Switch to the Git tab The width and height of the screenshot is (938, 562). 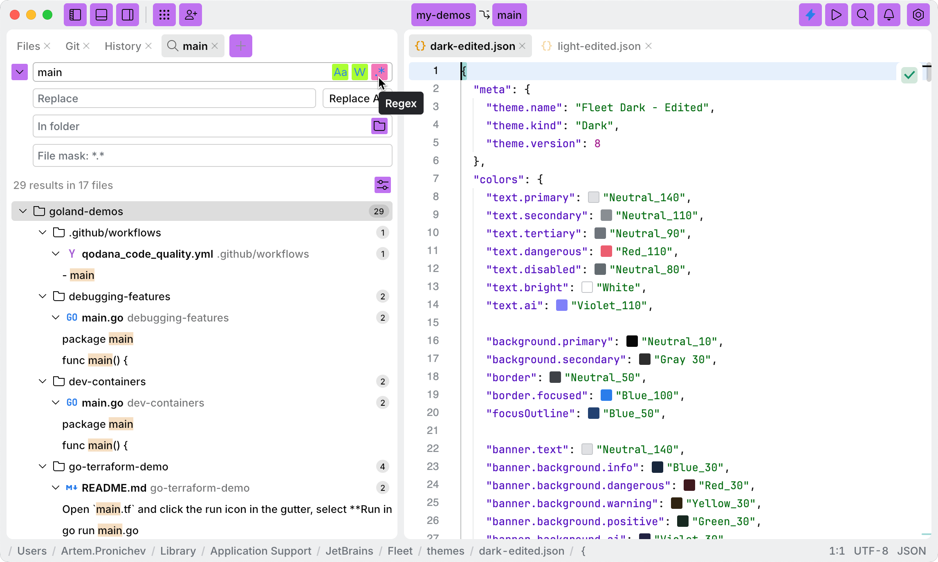pos(72,46)
